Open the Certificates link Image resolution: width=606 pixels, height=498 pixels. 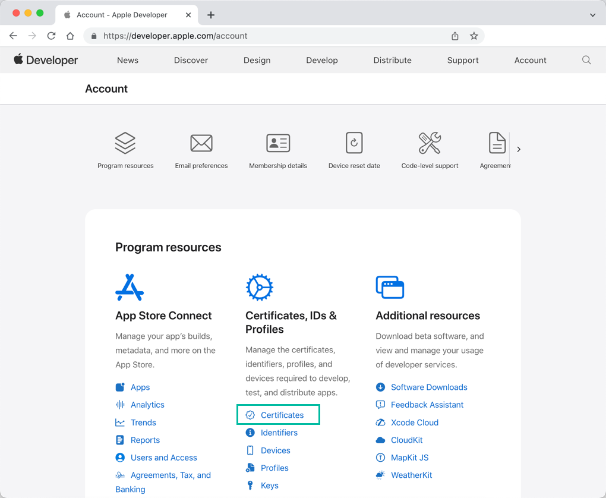click(282, 415)
